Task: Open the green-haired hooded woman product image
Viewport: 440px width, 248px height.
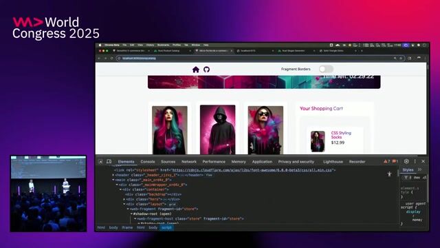Action: (x=170, y=130)
